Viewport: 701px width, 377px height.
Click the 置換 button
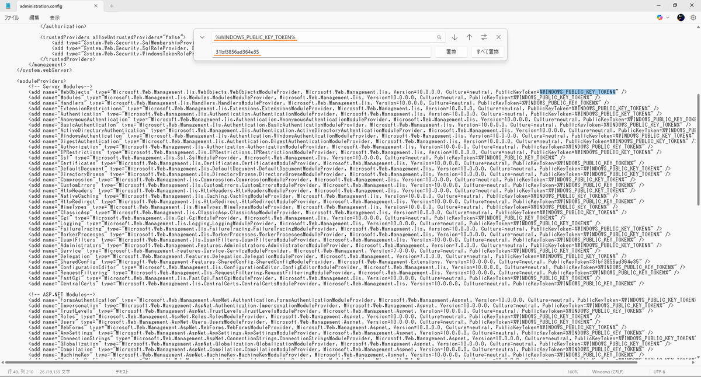pyautogui.click(x=452, y=52)
